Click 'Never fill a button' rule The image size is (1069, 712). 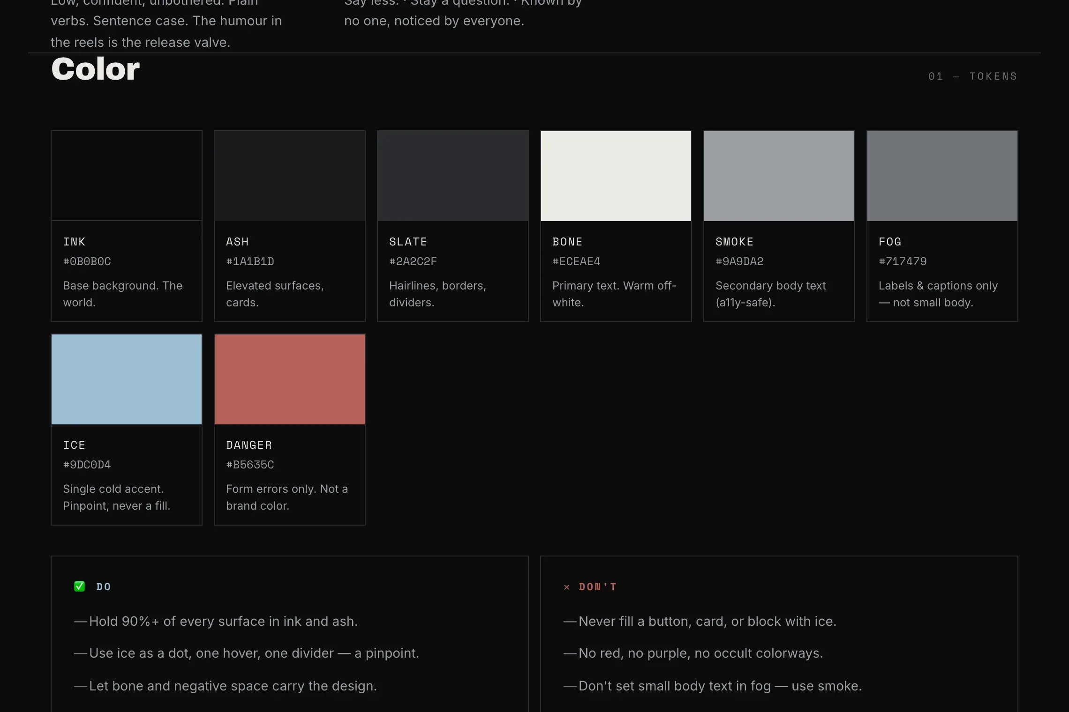tap(700, 621)
